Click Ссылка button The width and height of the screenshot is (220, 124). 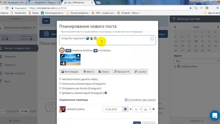(x=140, y=72)
